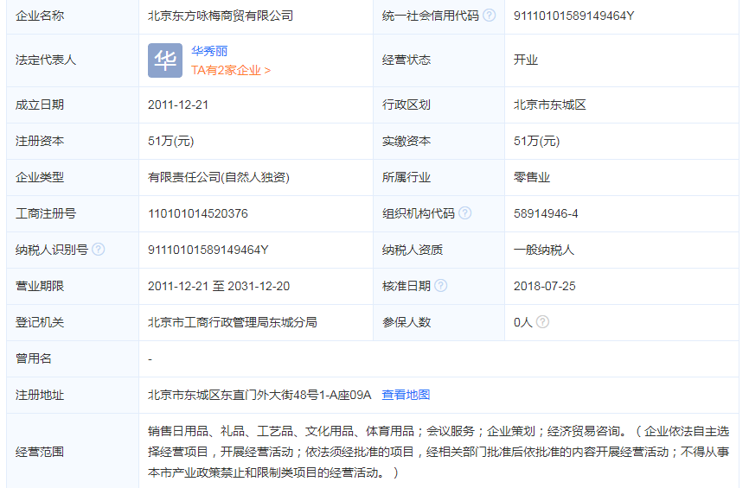Click 企业名称 label cell
Image resolution: width=749 pixels, height=488 pixels.
pos(73,16)
